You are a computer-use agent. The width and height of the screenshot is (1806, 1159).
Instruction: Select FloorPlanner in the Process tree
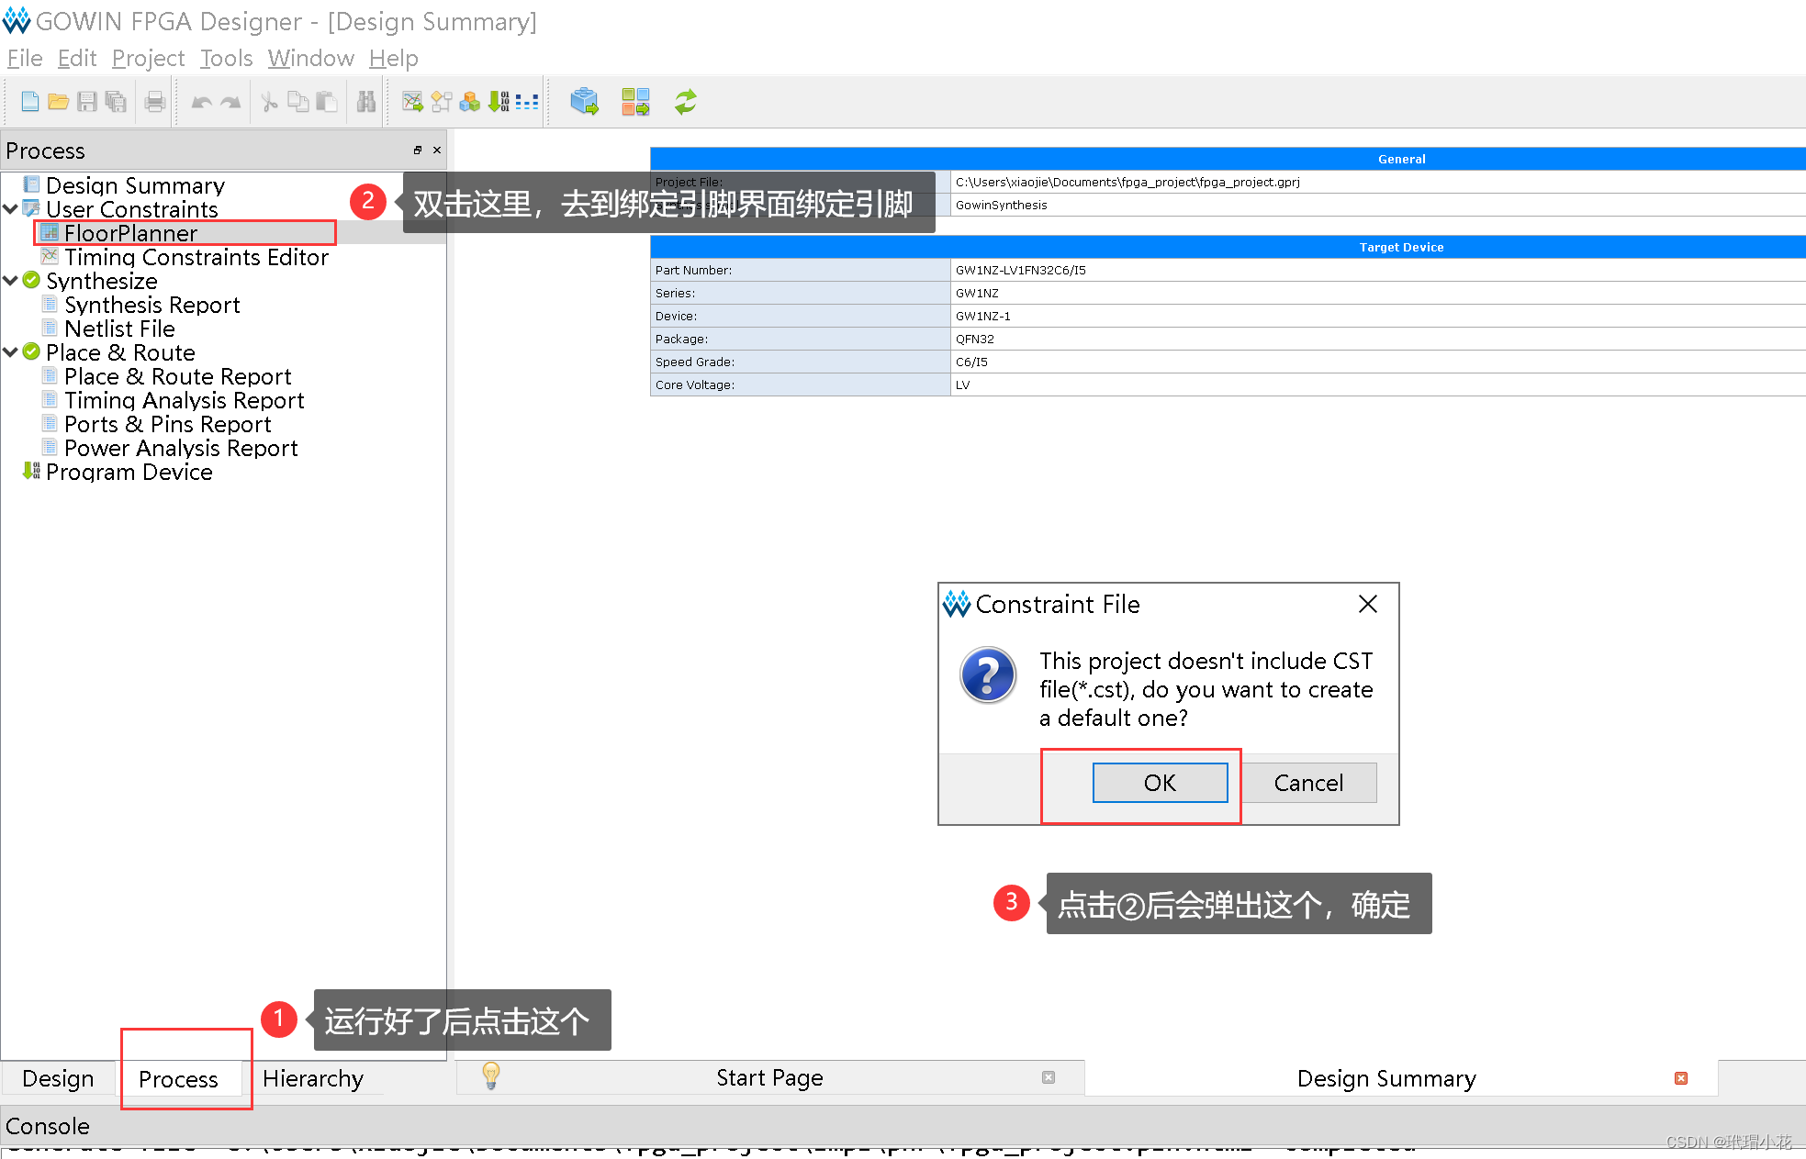(x=130, y=233)
